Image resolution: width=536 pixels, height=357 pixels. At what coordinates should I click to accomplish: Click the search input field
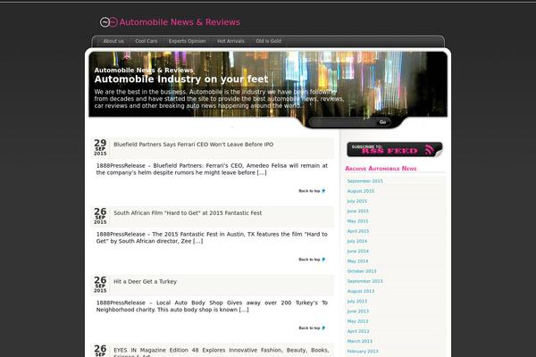(342, 122)
